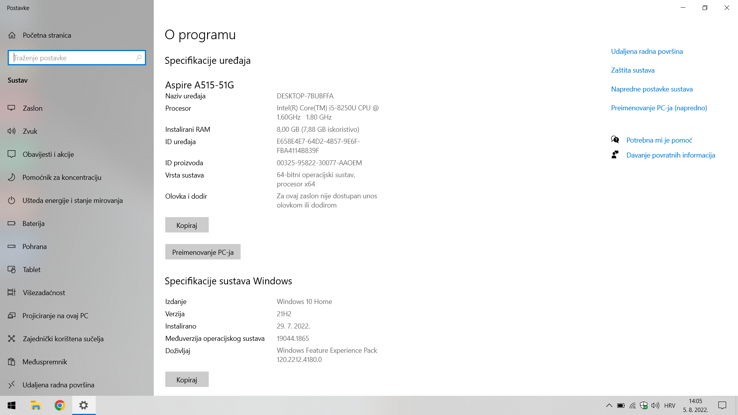Open Napredne postavke sustava link

pos(652,89)
